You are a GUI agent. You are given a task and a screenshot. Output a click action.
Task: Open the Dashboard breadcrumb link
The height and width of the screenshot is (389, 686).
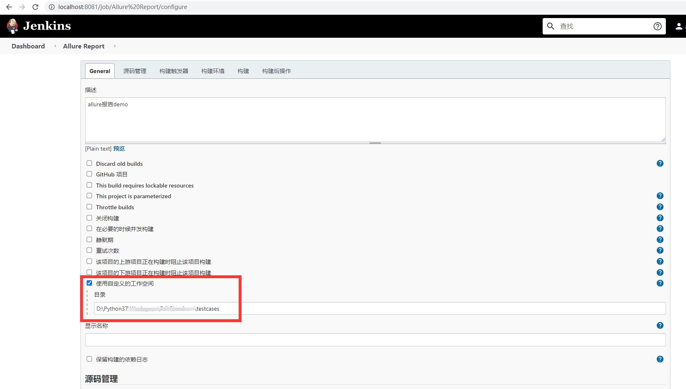click(28, 46)
